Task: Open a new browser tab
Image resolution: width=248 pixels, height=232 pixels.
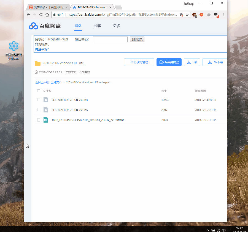Action: 118,7
